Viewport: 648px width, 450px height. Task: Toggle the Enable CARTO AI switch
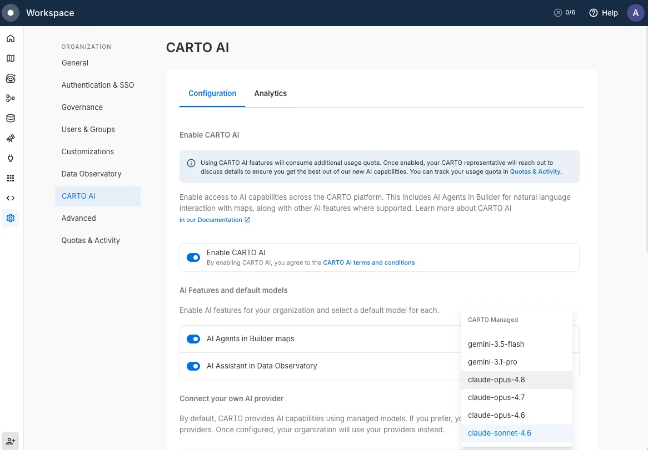pyautogui.click(x=193, y=257)
